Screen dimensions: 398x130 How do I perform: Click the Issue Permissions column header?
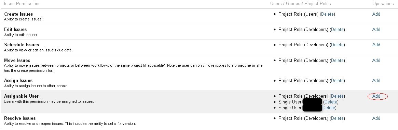pyautogui.click(x=22, y=3)
